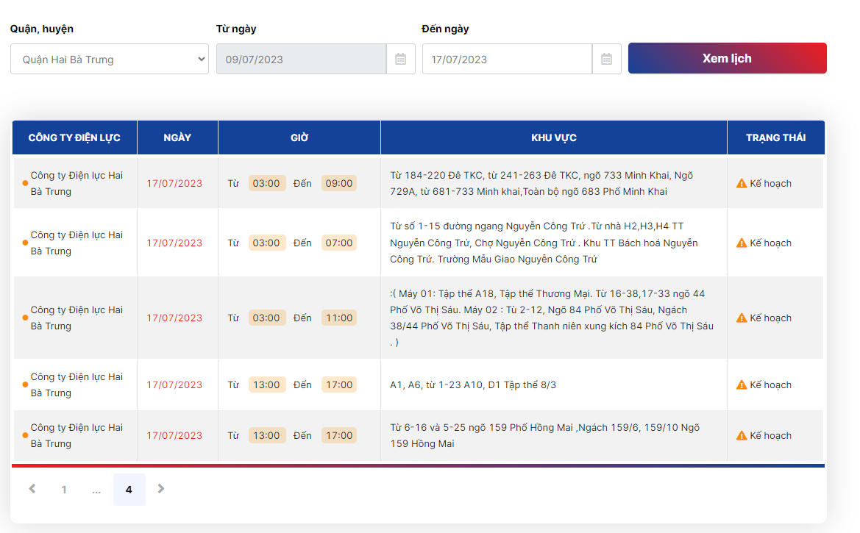This screenshot has height=533, width=860.
Task: Open the calendar icon for Đến ngày
Action: [606, 60]
